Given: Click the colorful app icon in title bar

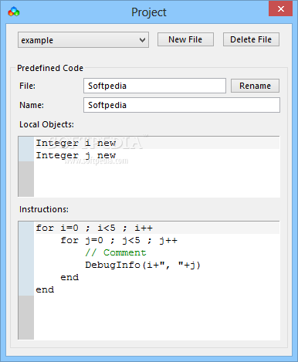Looking at the screenshot, I should [x=14, y=12].
